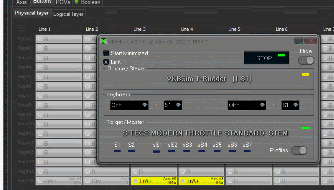The image size is (334, 190).
Task: Tick the checkbox in Reg#14 Line 1 cell
Action: point(40,162)
